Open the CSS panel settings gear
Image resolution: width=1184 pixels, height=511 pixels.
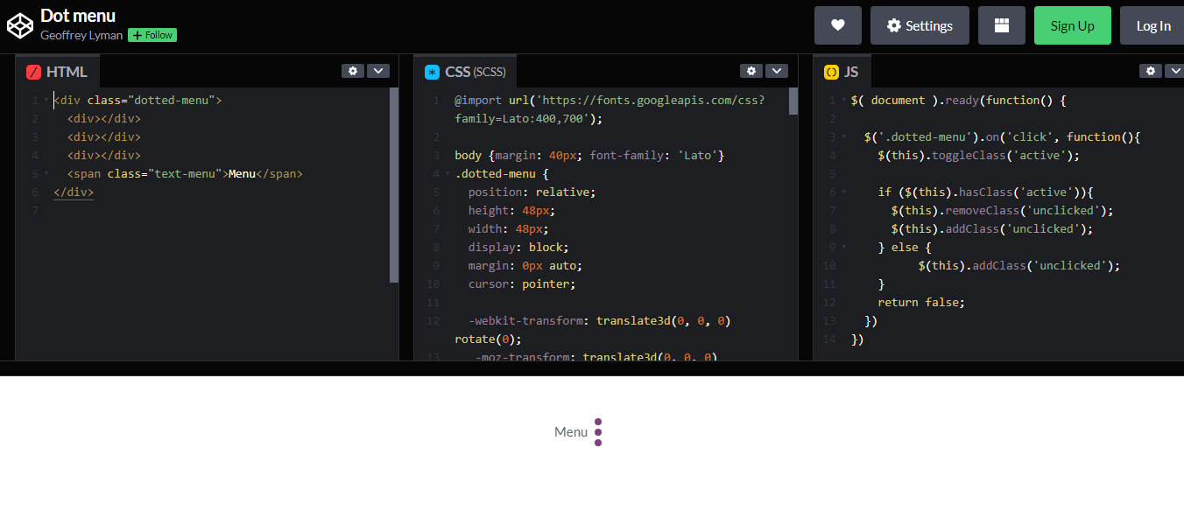(751, 71)
